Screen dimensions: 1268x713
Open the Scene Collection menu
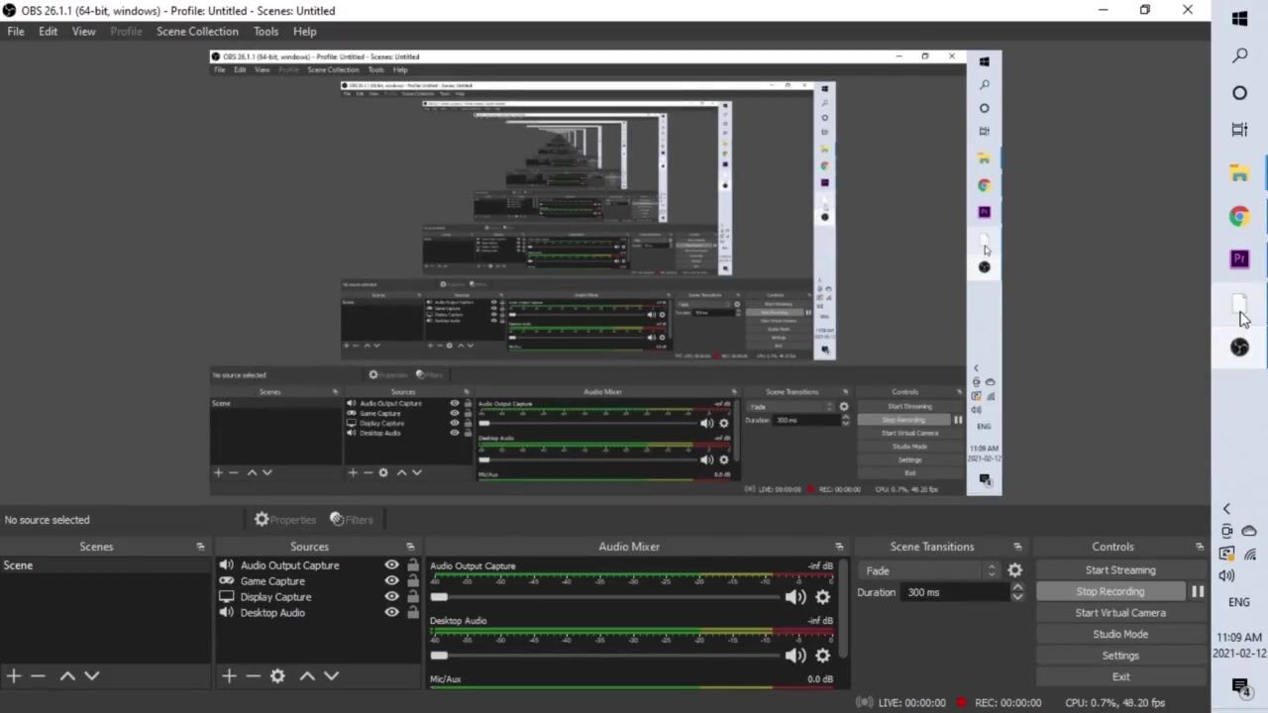197,32
